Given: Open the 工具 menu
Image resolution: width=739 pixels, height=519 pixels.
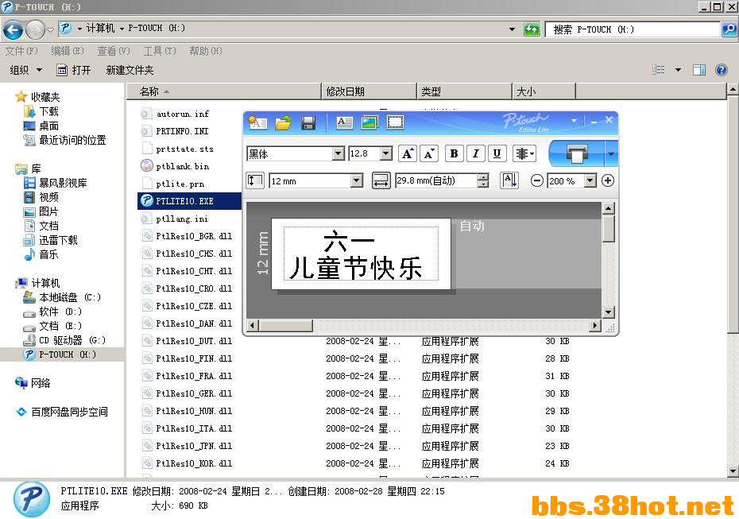Looking at the screenshot, I should (x=160, y=51).
